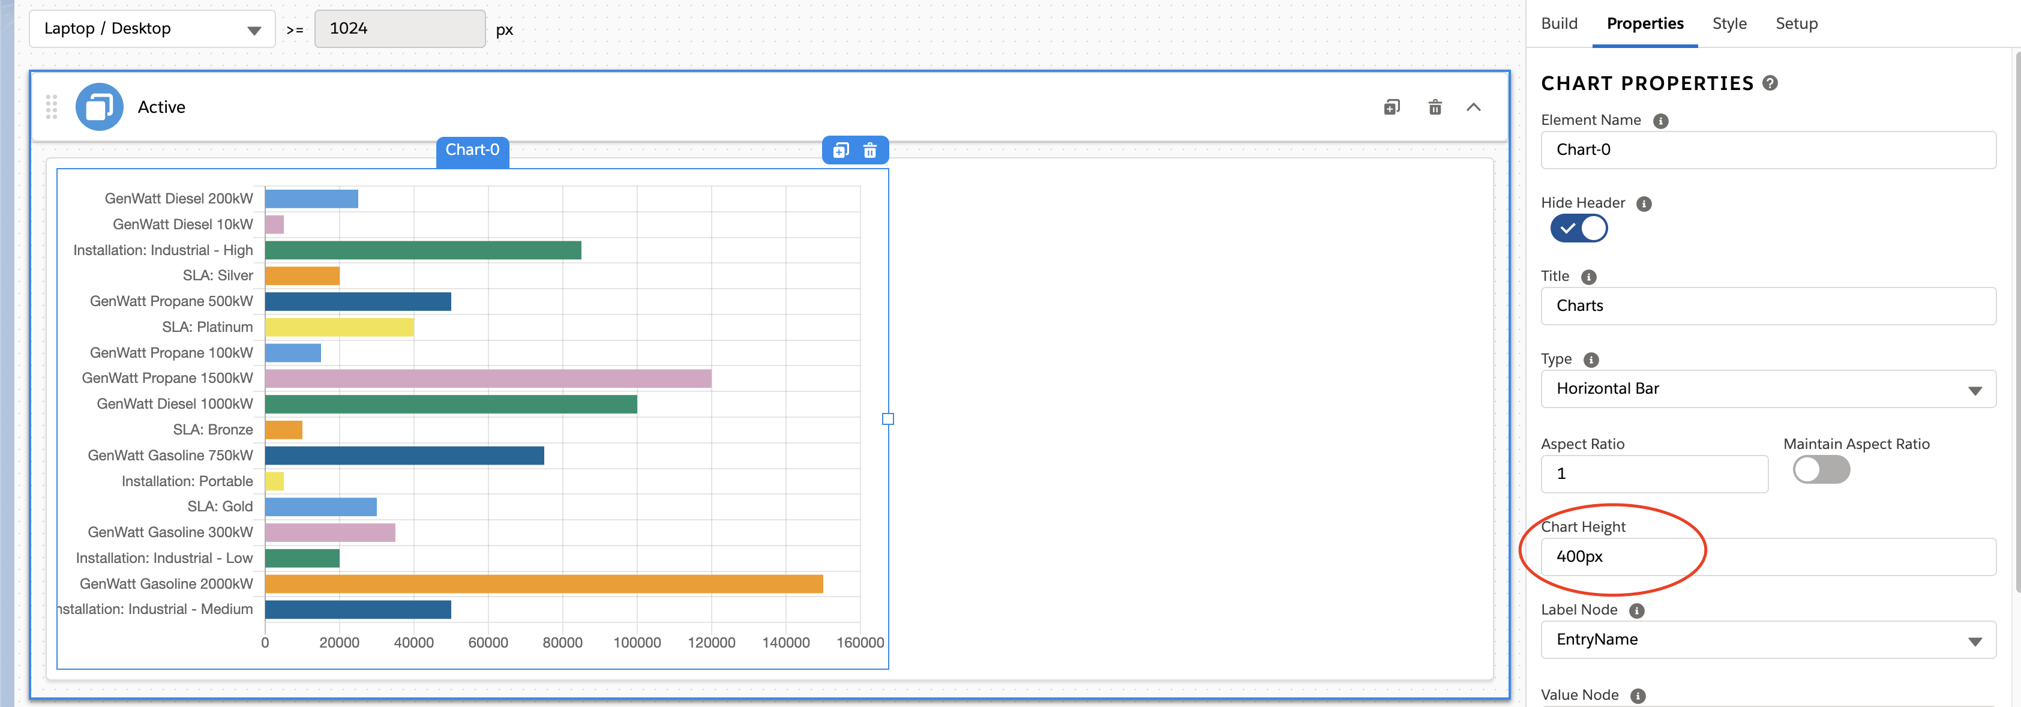
Task: Show info for Element Name
Action: click(x=1661, y=121)
